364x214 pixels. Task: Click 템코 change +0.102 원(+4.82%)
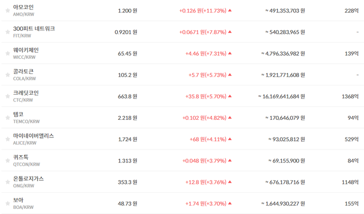[x=204, y=118]
